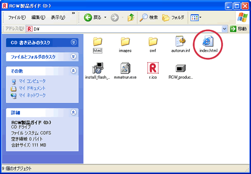251x174 pixels.
Task: Open the マイ コンピュータ link
Action: pos(32,81)
